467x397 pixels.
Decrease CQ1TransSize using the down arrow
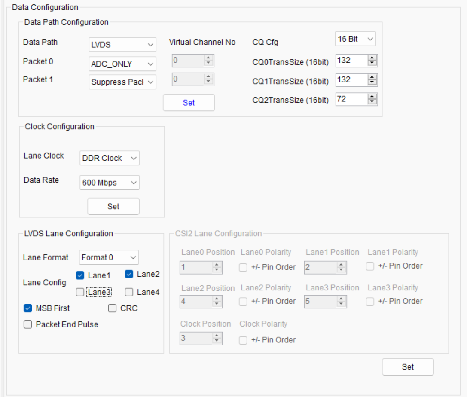(x=372, y=82)
